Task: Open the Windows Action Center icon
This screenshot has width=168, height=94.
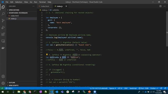Action: point(165,92)
